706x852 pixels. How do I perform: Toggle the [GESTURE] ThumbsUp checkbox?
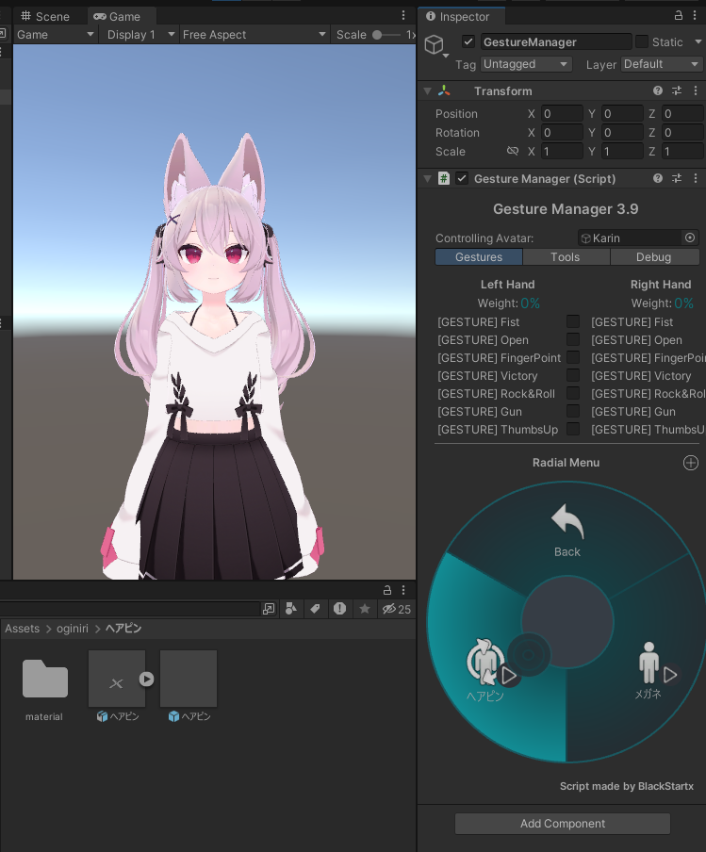point(573,429)
